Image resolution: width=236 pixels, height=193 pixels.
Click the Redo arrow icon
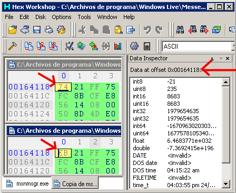(x=159, y=30)
